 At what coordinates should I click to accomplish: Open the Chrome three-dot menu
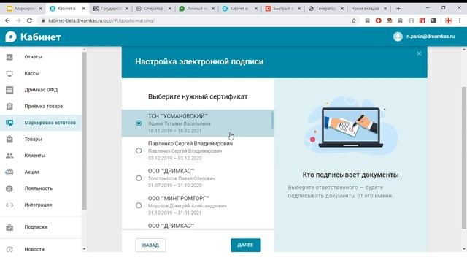(460, 20)
